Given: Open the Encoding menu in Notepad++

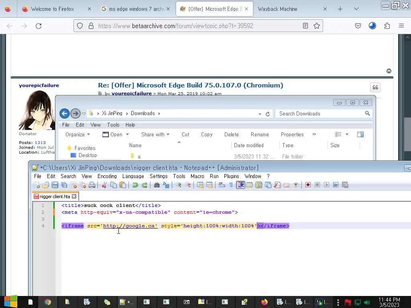Looking at the screenshot, I should point(107,176).
